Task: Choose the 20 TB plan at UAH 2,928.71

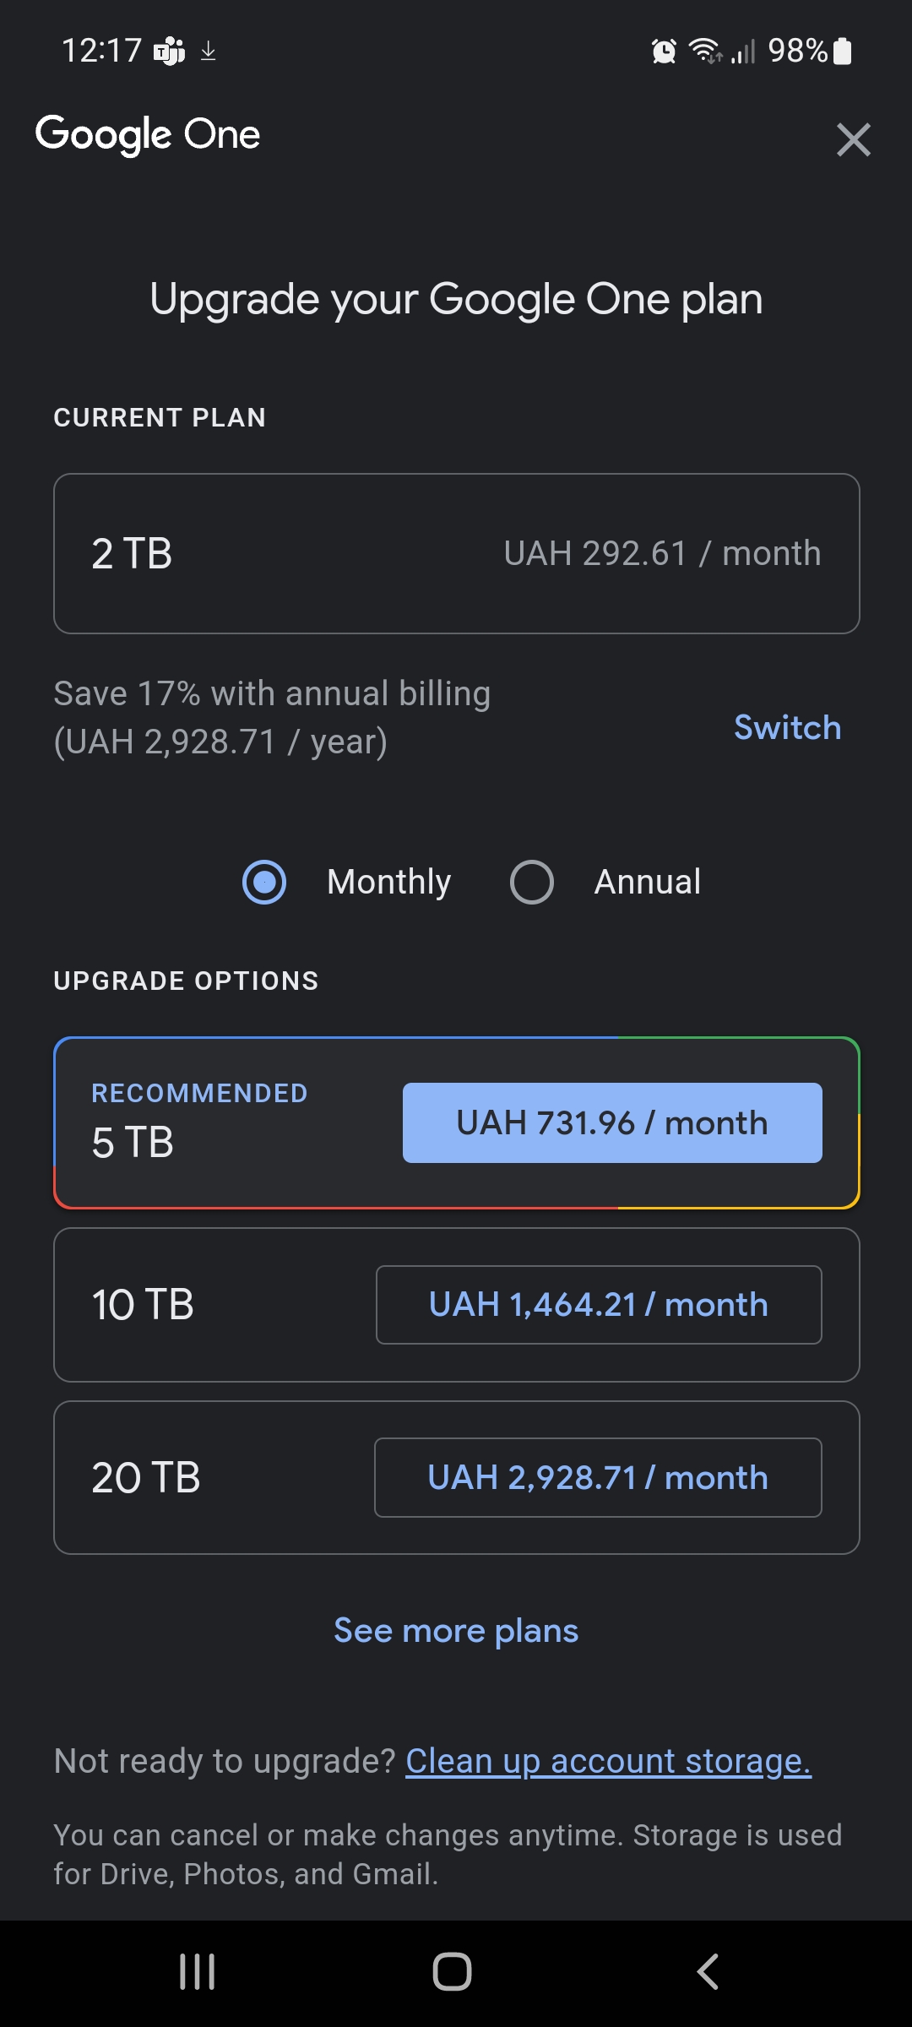Action: point(598,1477)
